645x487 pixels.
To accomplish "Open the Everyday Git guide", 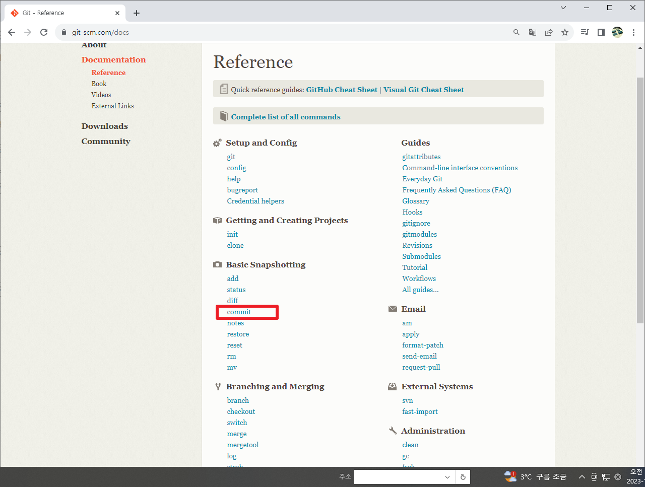I will point(422,179).
